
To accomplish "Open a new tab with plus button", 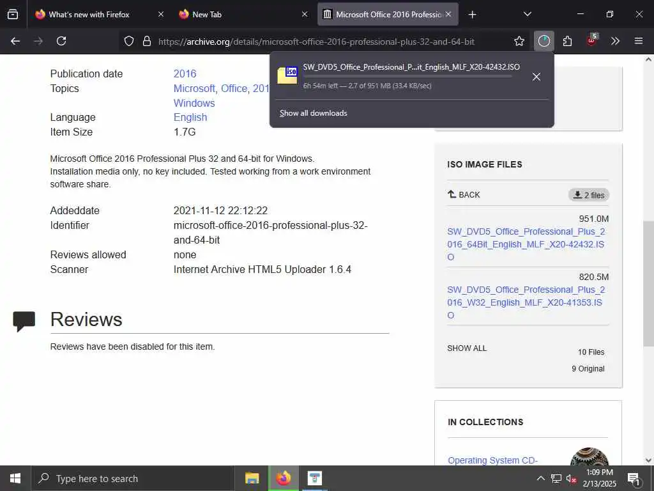I will click(x=472, y=15).
